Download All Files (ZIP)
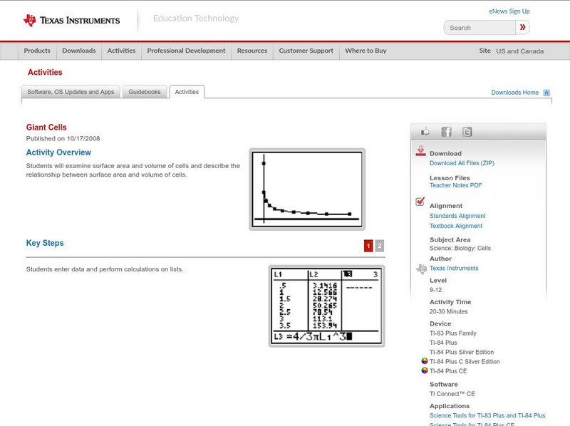 tap(462, 163)
